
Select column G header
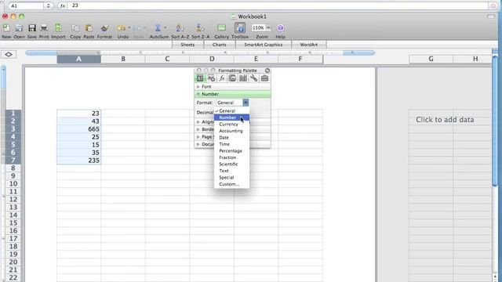click(x=431, y=59)
